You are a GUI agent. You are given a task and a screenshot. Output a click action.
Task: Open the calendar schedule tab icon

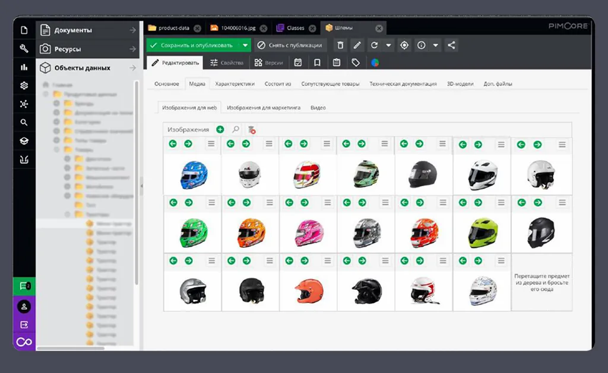pyautogui.click(x=298, y=63)
